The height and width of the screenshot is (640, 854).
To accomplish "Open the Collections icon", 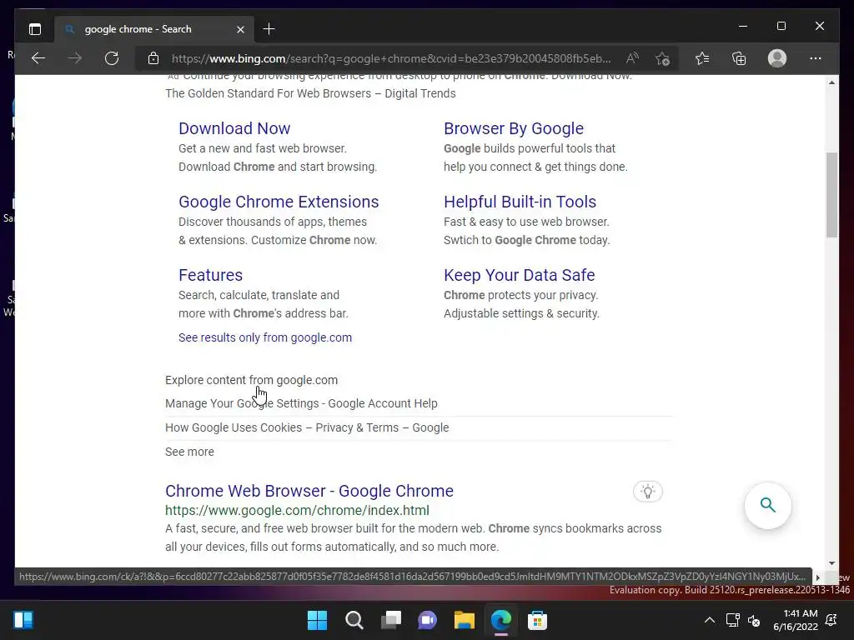I will pos(739,58).
